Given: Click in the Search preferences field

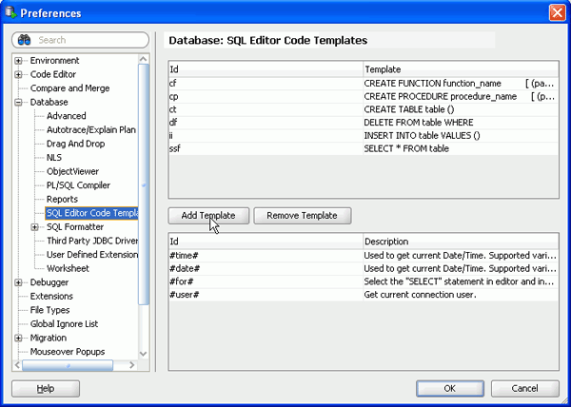Looking at the screenshot, I should tap(81, 40).
